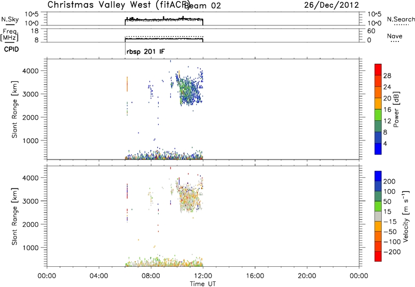
Task: Click the "60" tick on Nave axis
Action: [x=371, y=31]
